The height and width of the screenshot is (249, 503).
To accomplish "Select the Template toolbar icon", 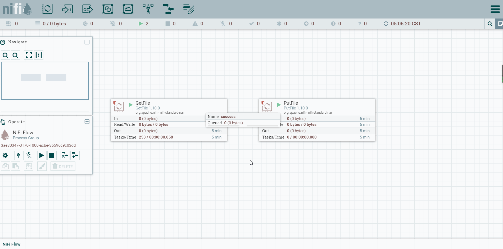I will pos(168,9).
